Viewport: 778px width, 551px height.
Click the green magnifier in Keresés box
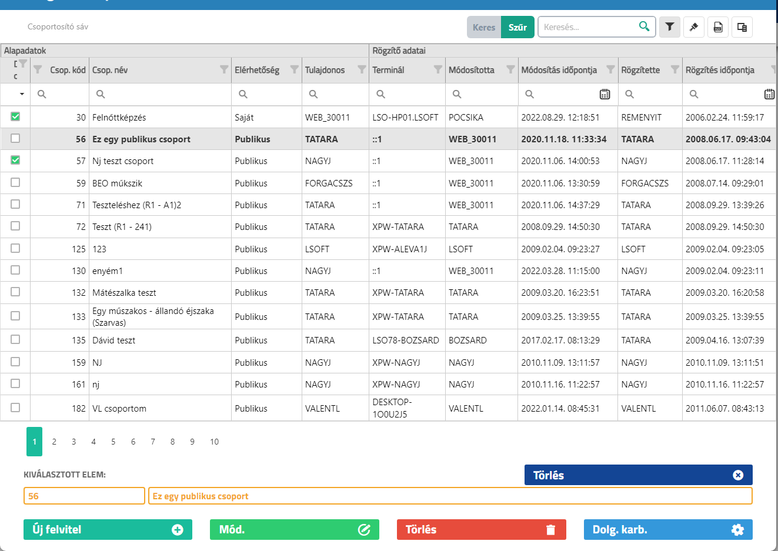point(645,26)
